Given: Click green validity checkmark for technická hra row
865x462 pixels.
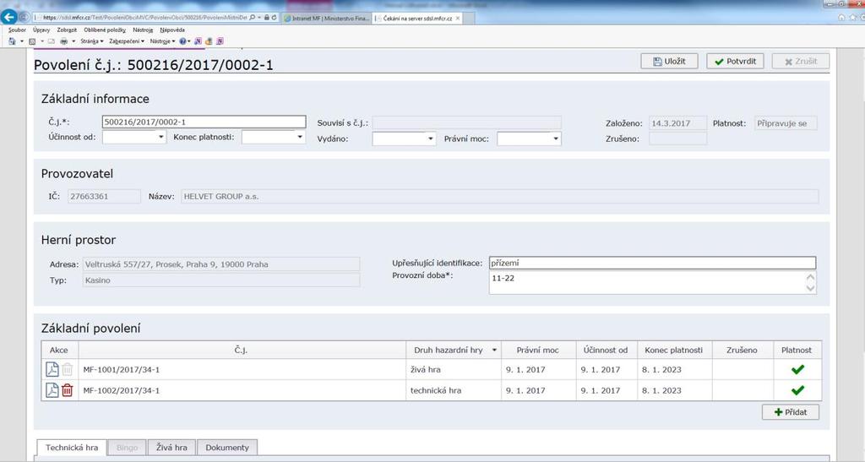Looking at the screenshot, I should (x=797, y=390).
